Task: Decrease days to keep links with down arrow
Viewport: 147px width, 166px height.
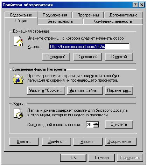Action: point(96,126)
